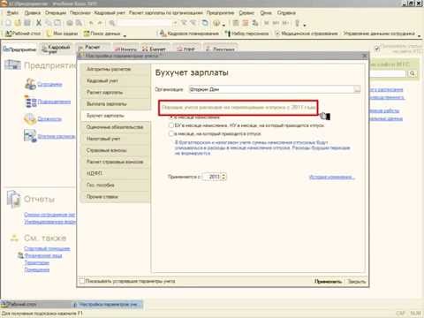424x318 pixels.
Task: Expand the dropdown arrow after Поиск данных
Action: click(125, 35)
